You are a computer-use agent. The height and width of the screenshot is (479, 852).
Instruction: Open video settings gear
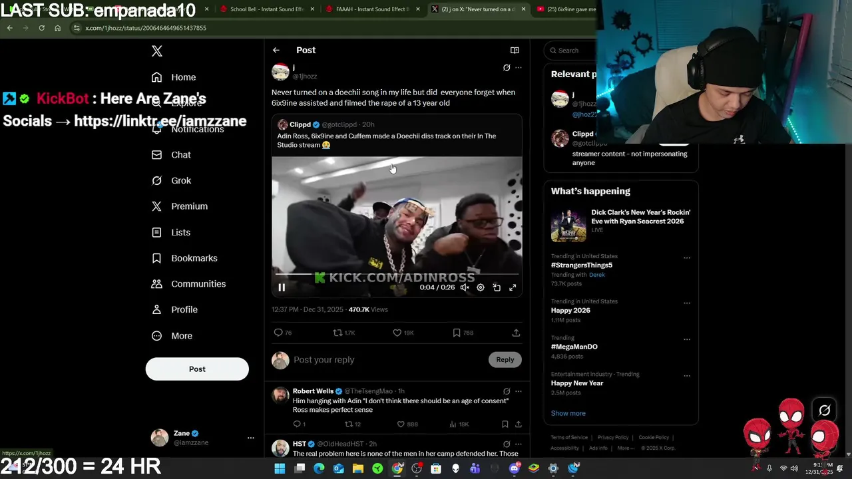[481, 287]
